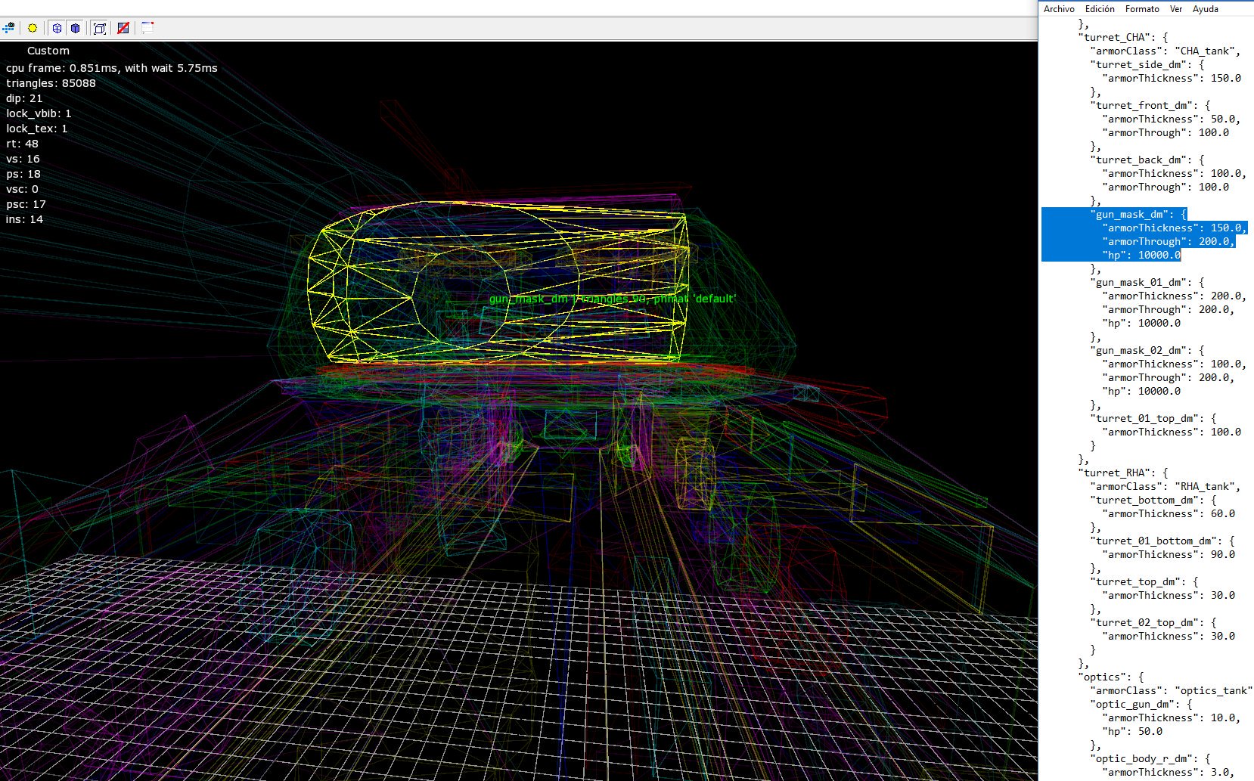Viewport: 1254px width, 781px height.
Task: Open the Edición menu in Notepad
Action: [x=1100, y=9]
